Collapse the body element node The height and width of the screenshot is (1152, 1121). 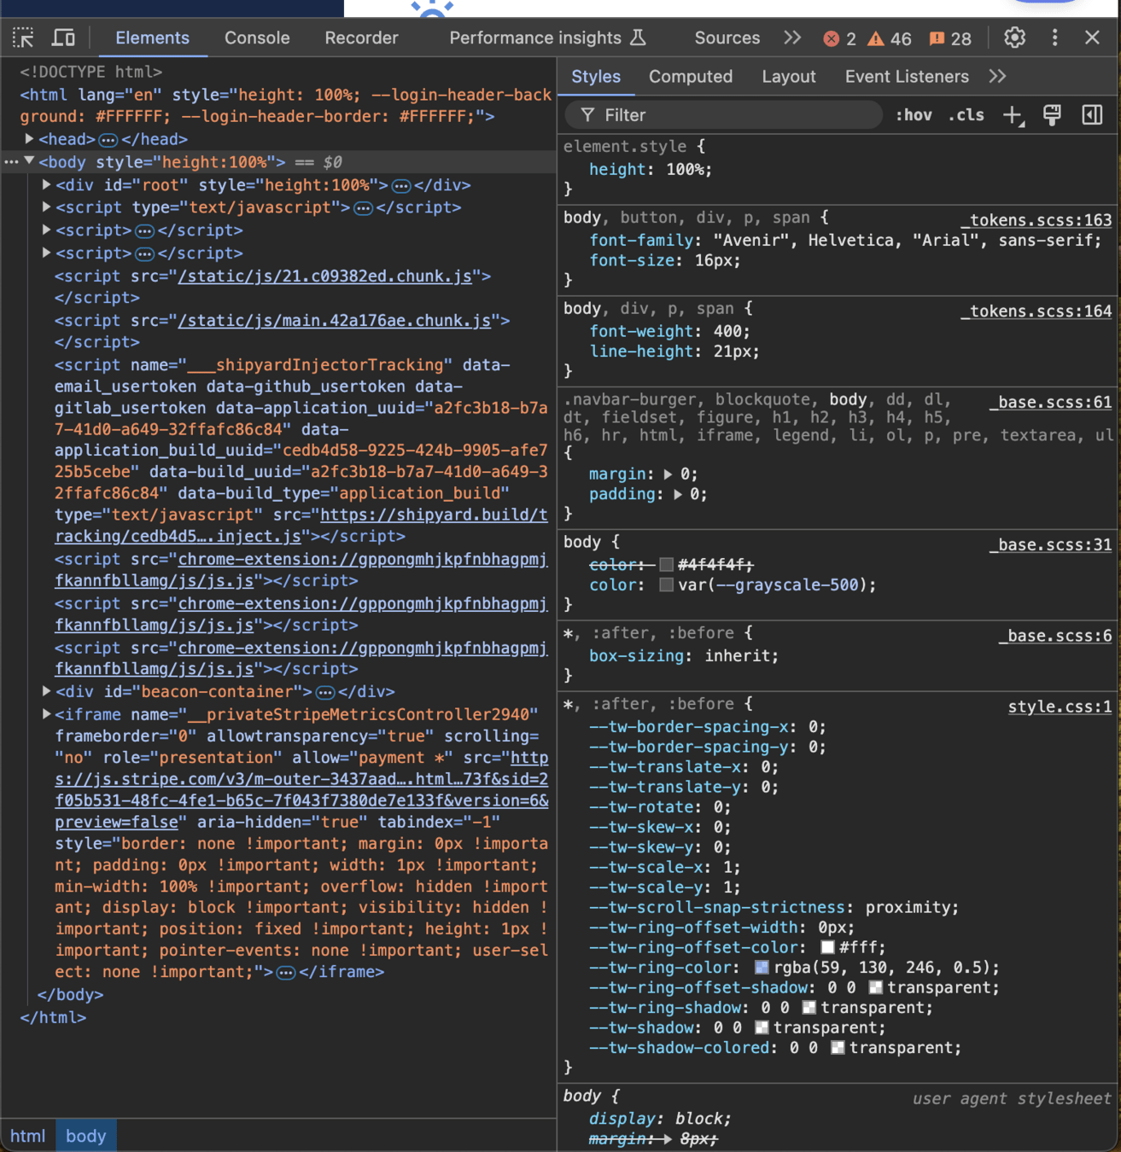click(29, 161)
